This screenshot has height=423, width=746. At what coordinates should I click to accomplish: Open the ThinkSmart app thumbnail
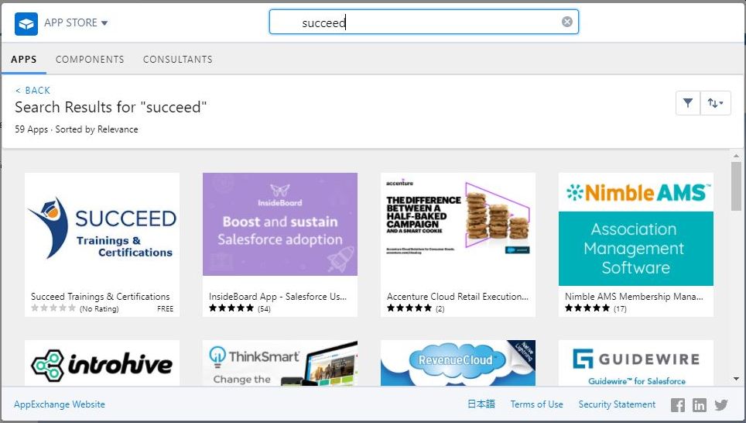coord(280,363)
